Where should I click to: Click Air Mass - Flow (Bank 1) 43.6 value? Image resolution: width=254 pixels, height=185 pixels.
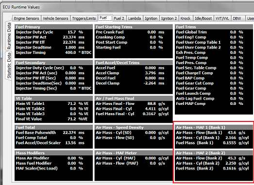[x=232, y=133]
